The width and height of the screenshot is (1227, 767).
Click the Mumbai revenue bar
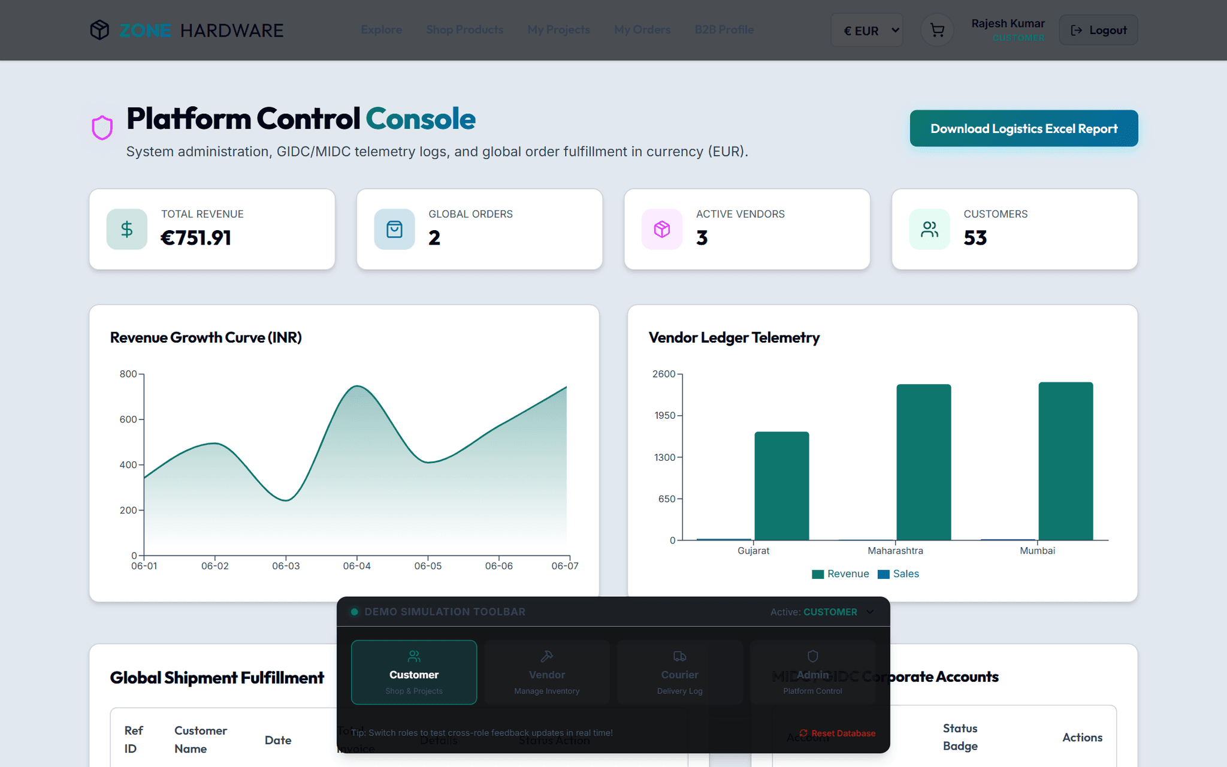1066,461
